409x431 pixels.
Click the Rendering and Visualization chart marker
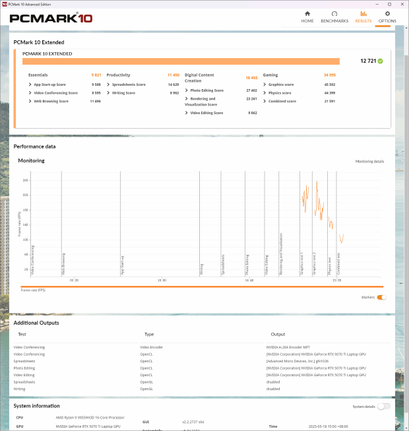(x=281, y=253)
